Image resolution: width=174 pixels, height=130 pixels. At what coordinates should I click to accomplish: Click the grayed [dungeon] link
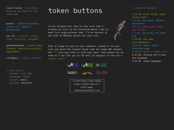[x=33, y=39]
